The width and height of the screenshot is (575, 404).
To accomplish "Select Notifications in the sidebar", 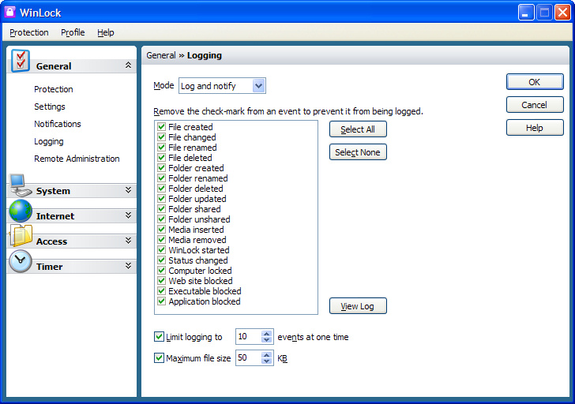I will click(x=57, y=124).
